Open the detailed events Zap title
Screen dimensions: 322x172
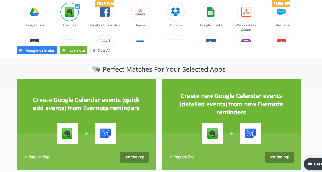coord(231,104)
